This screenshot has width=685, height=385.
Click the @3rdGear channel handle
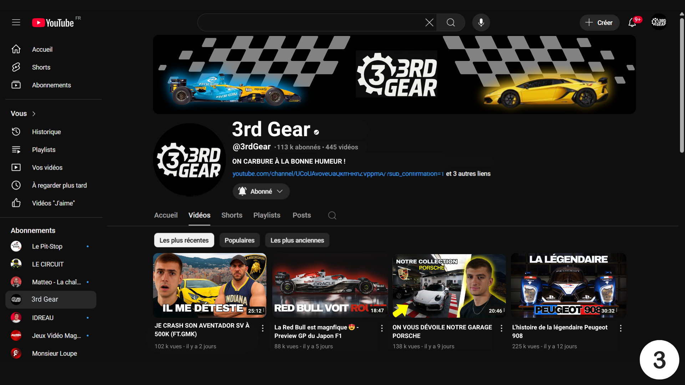(x=252, y=147)
